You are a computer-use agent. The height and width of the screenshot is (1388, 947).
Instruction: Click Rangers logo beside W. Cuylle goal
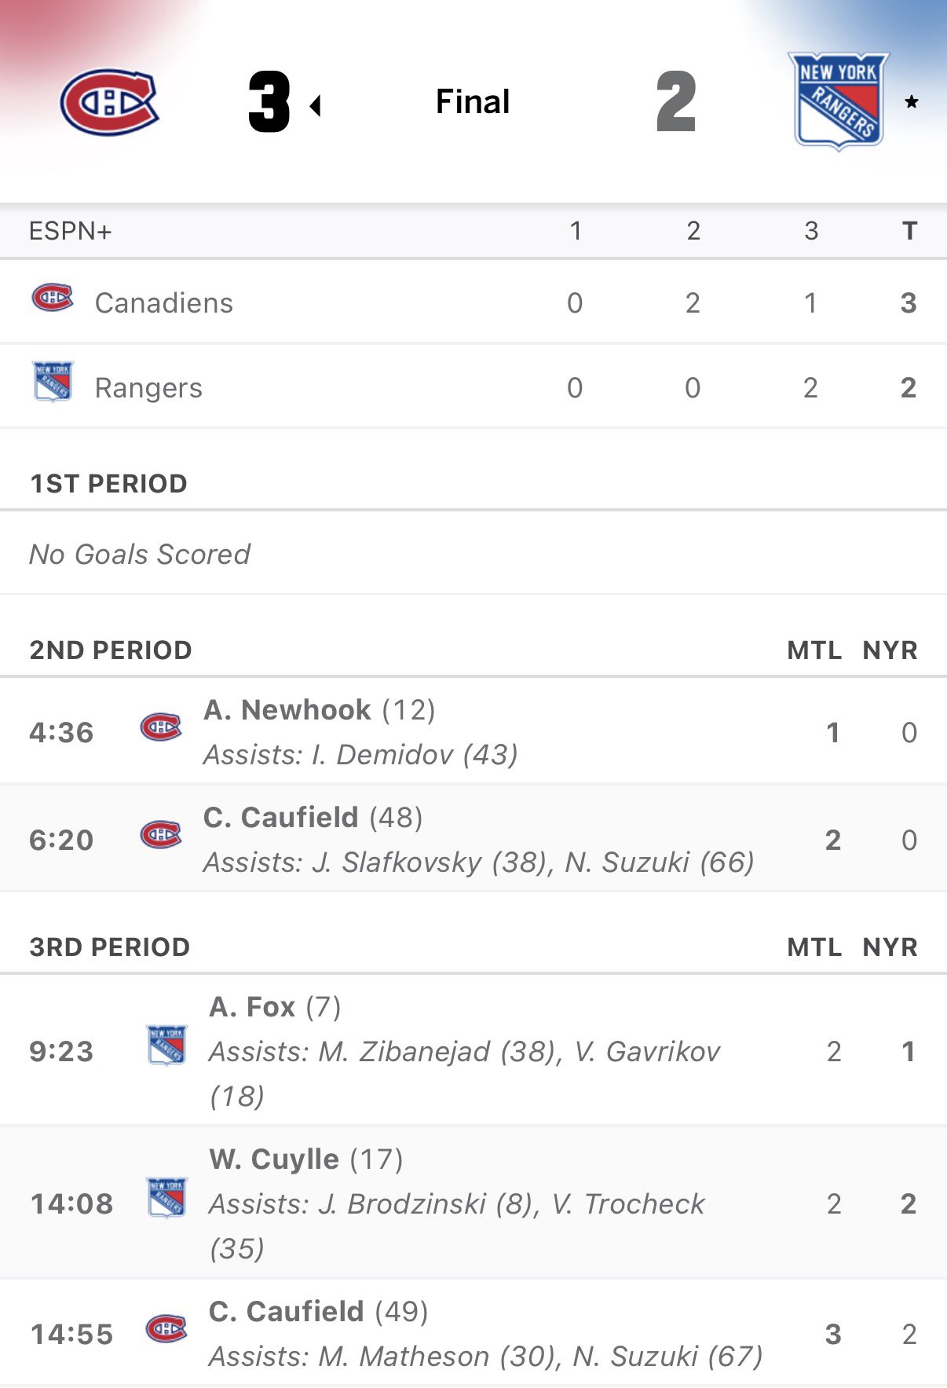(x=166, y=1198)
